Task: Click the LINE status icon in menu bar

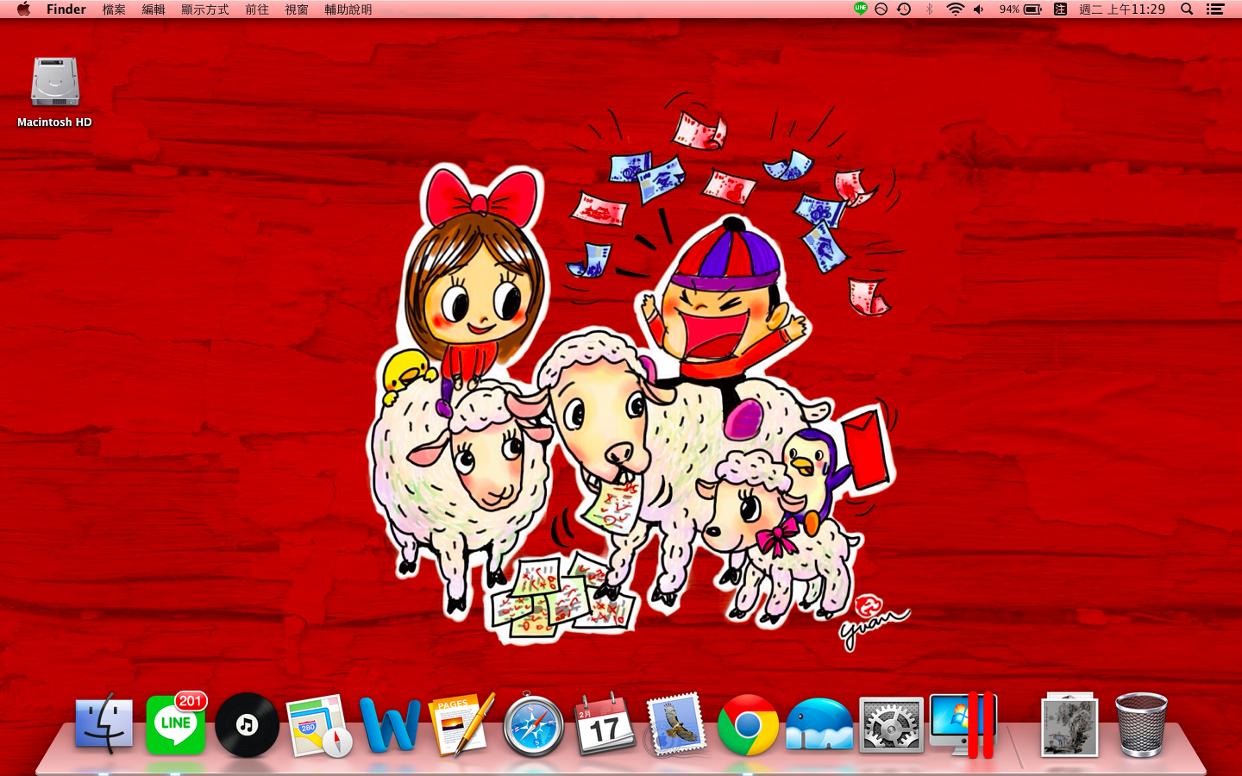Action: 860,9
